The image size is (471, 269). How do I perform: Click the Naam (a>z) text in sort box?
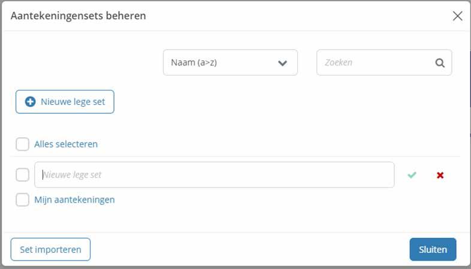point(194,62)
